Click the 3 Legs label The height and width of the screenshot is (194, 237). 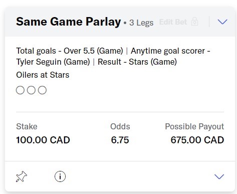(x=141, y=23)
